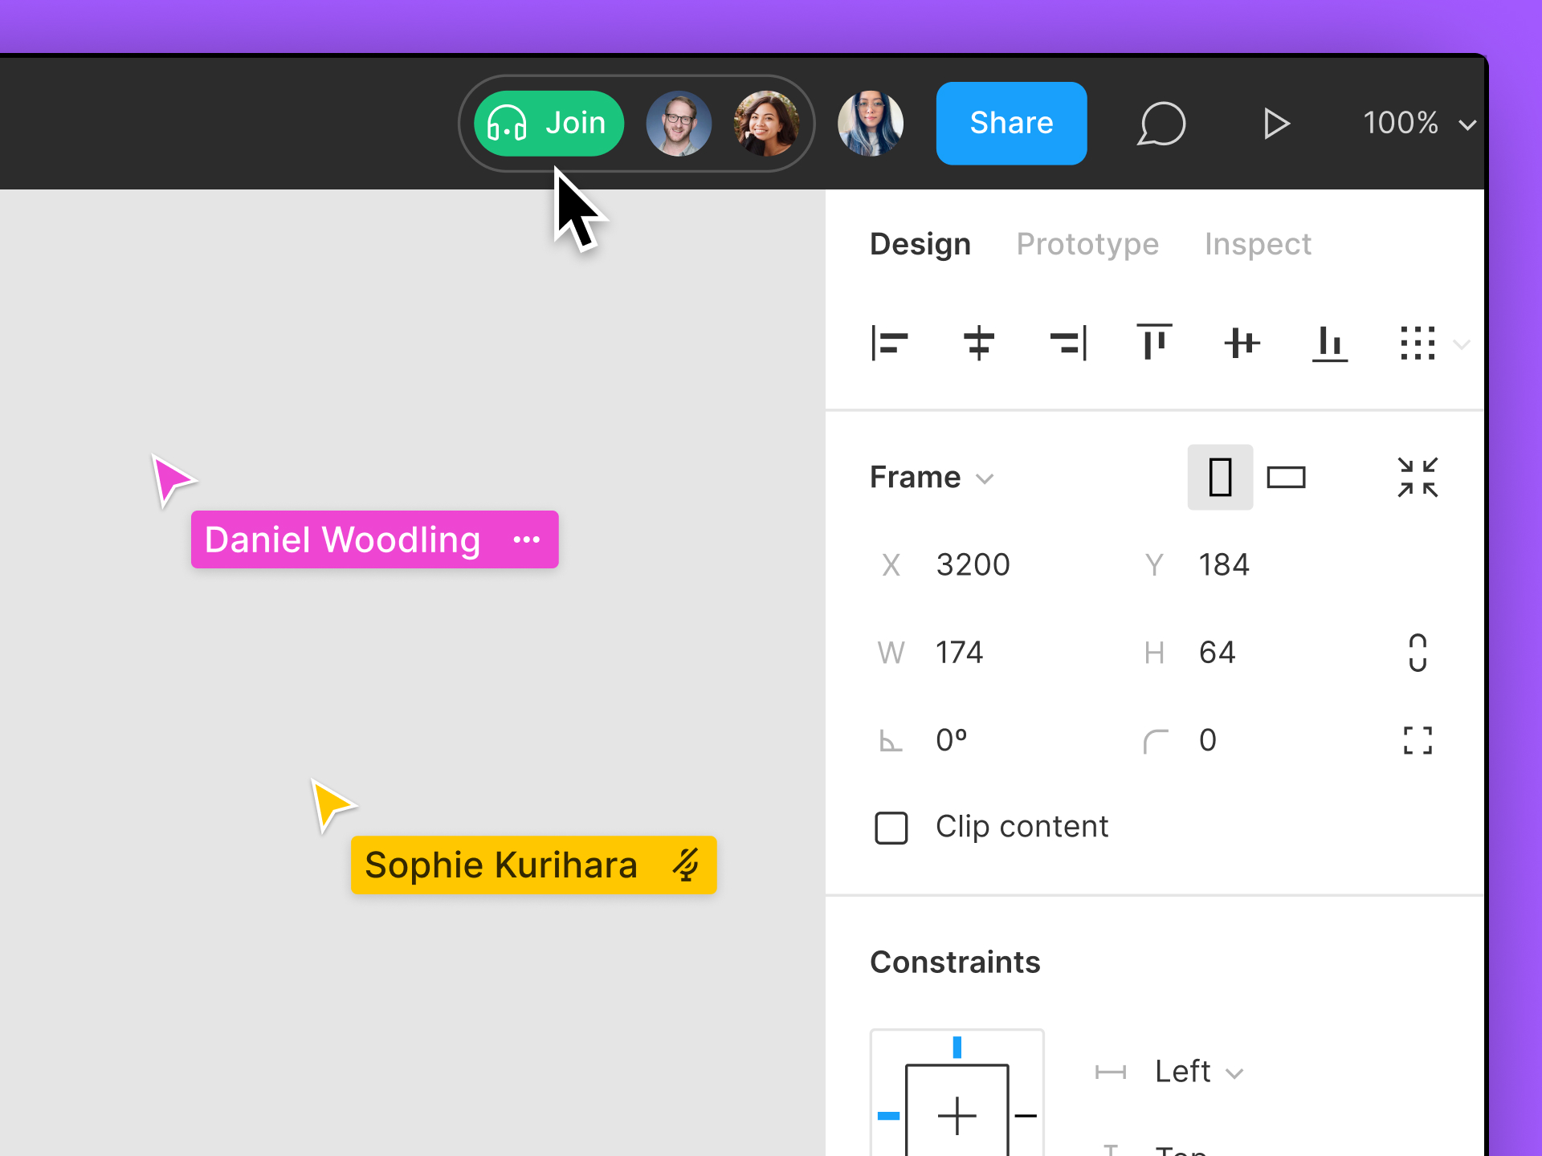
Task: Click the blue Share button
Action: (1011, 123)
